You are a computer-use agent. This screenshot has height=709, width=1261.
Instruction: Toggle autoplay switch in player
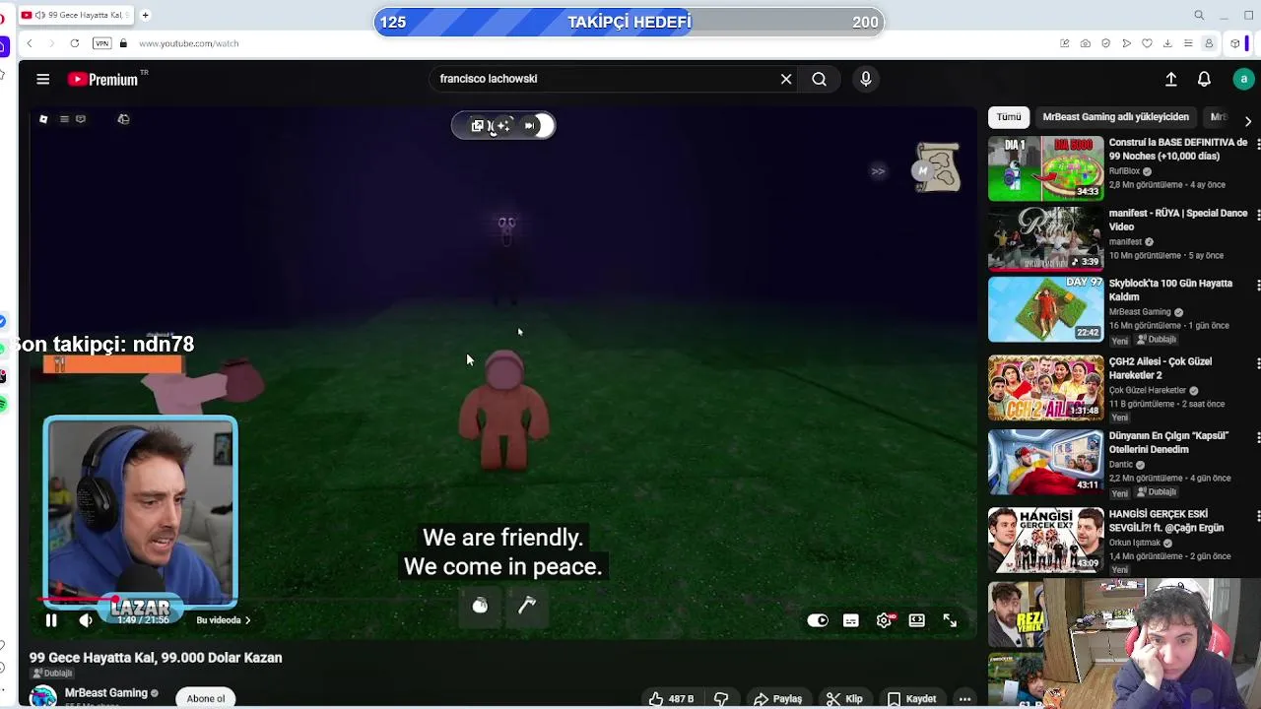coord(818,620)
